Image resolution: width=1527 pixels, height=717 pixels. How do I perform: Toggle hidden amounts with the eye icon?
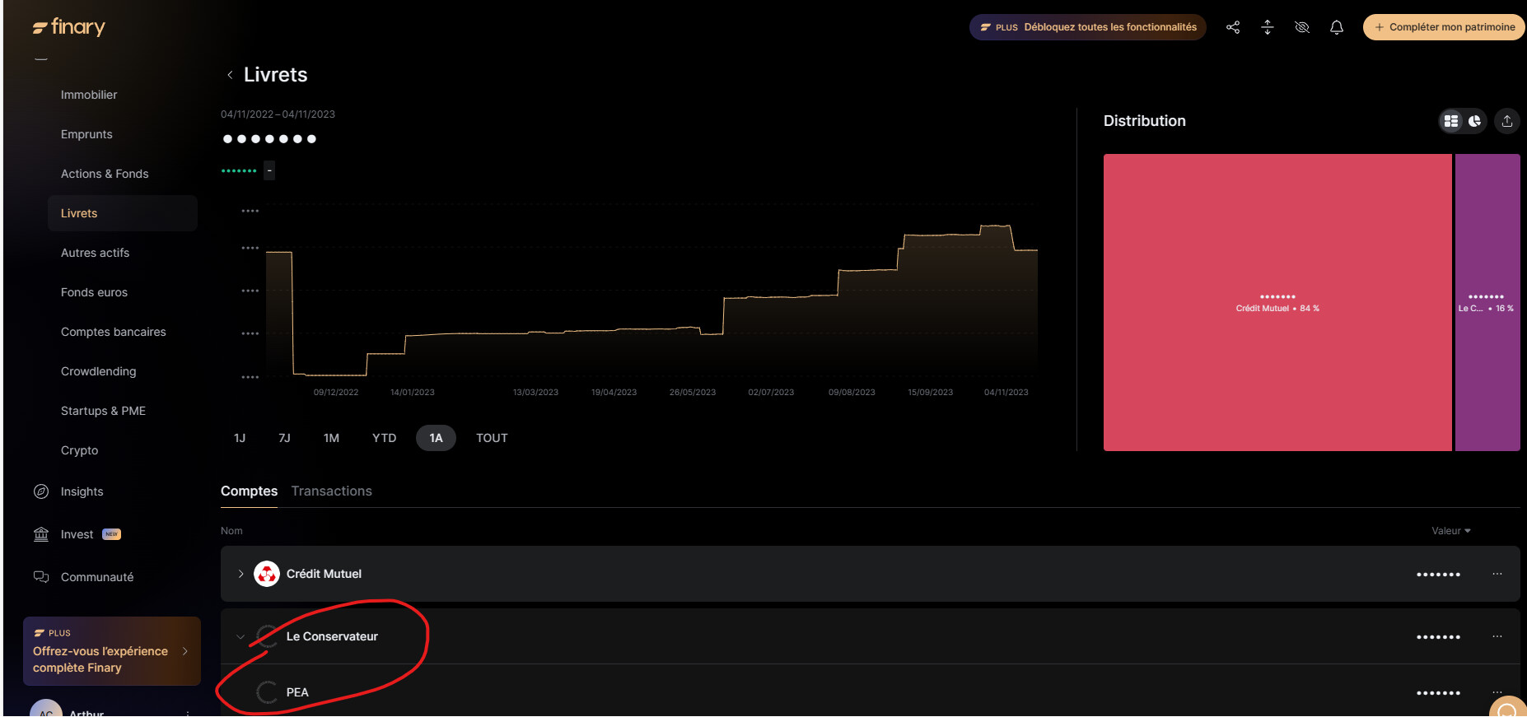coord(1301,27)
